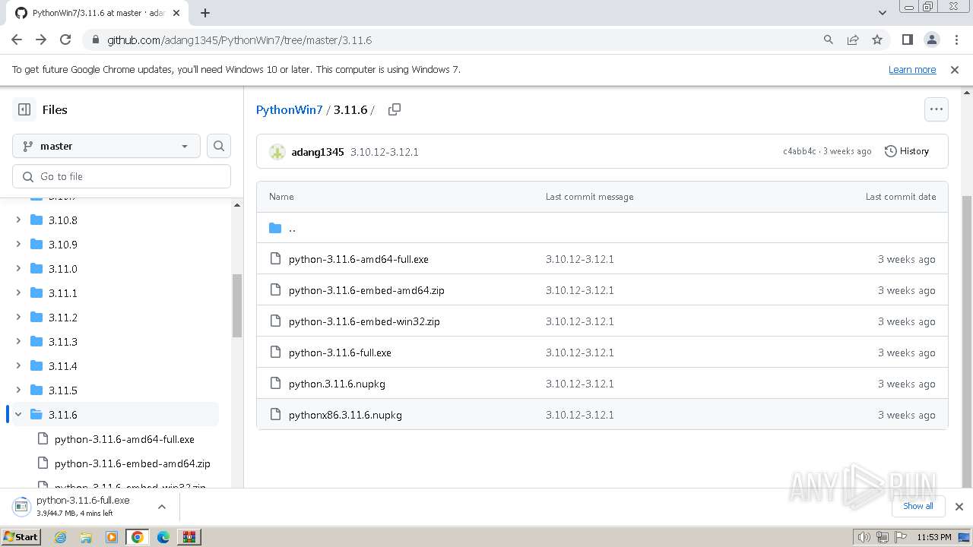Click the URL address bar
Viewport: 973px width, 547px height.
pos(456,40)
